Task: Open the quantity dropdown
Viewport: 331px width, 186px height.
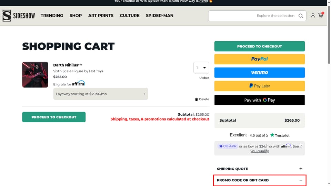Action: (x=201, y=68)
